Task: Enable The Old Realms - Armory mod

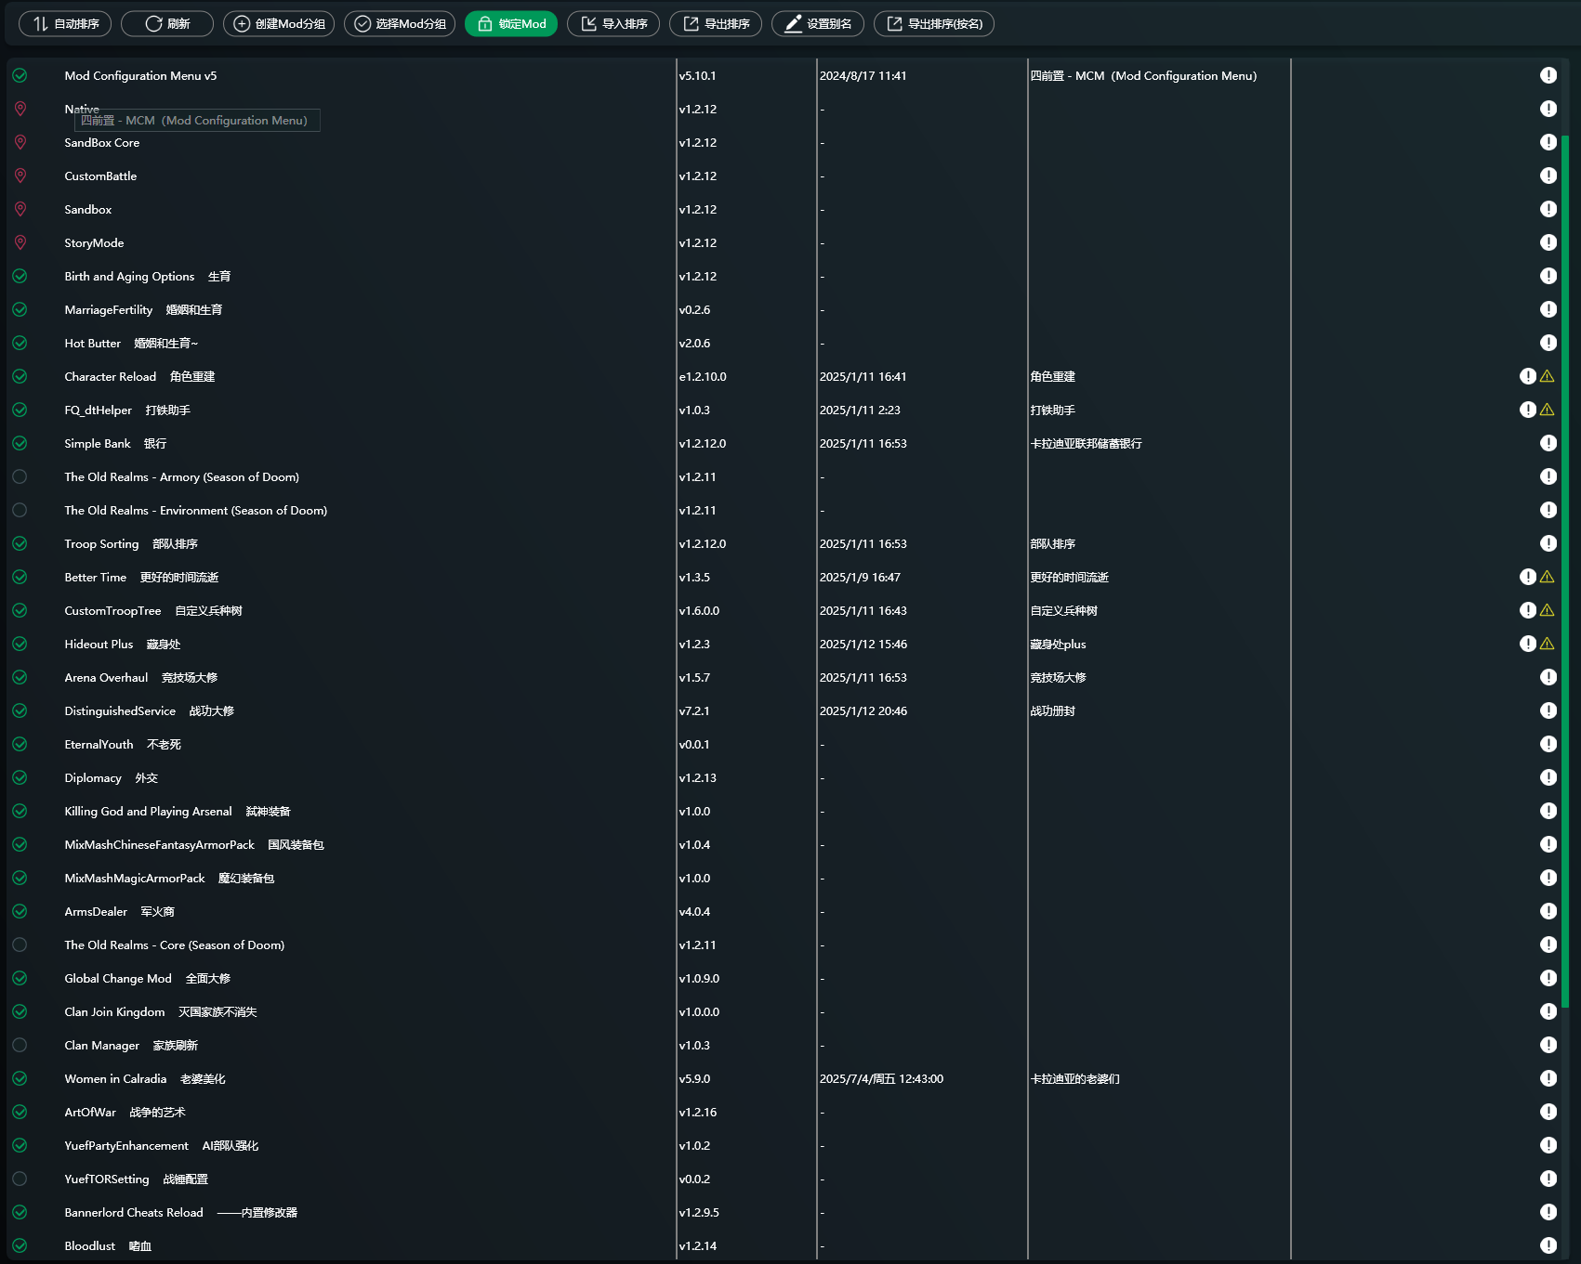Action: pos(20,477)
